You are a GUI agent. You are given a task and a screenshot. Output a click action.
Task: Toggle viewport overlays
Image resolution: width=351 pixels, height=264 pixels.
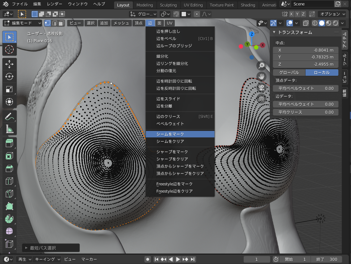(x=290, y=23)
